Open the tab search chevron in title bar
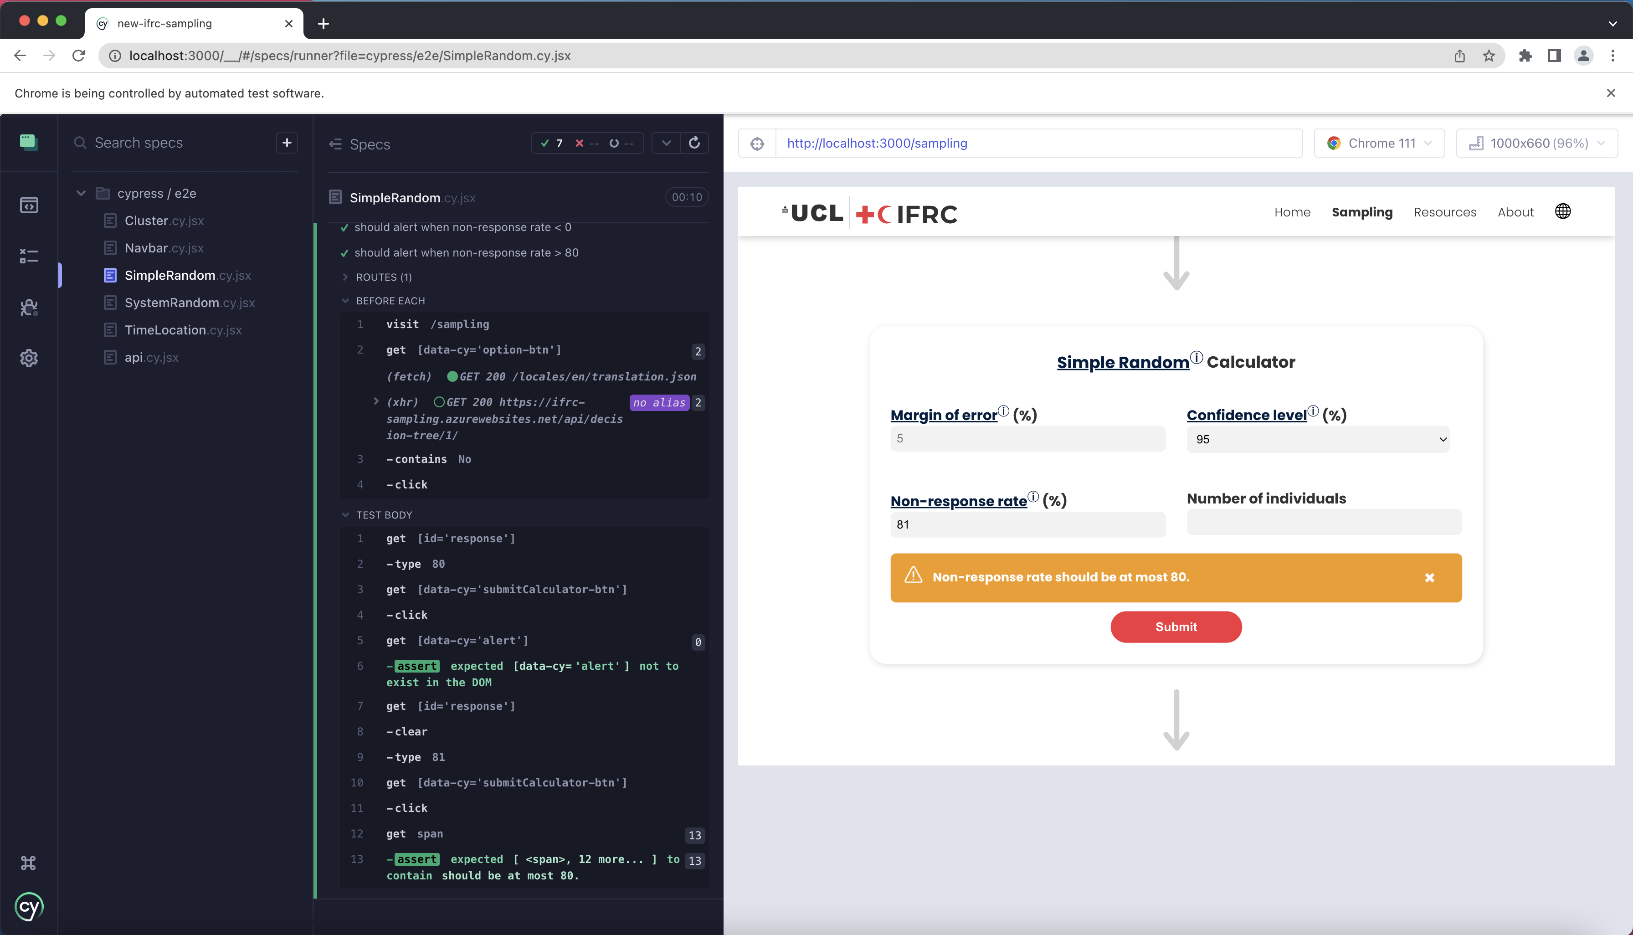Viewport: 1633px width, 935px height. click(1612, 24)
